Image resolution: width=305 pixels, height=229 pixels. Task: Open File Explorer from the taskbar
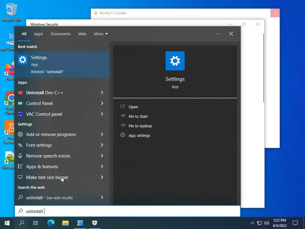coord(65,223)
